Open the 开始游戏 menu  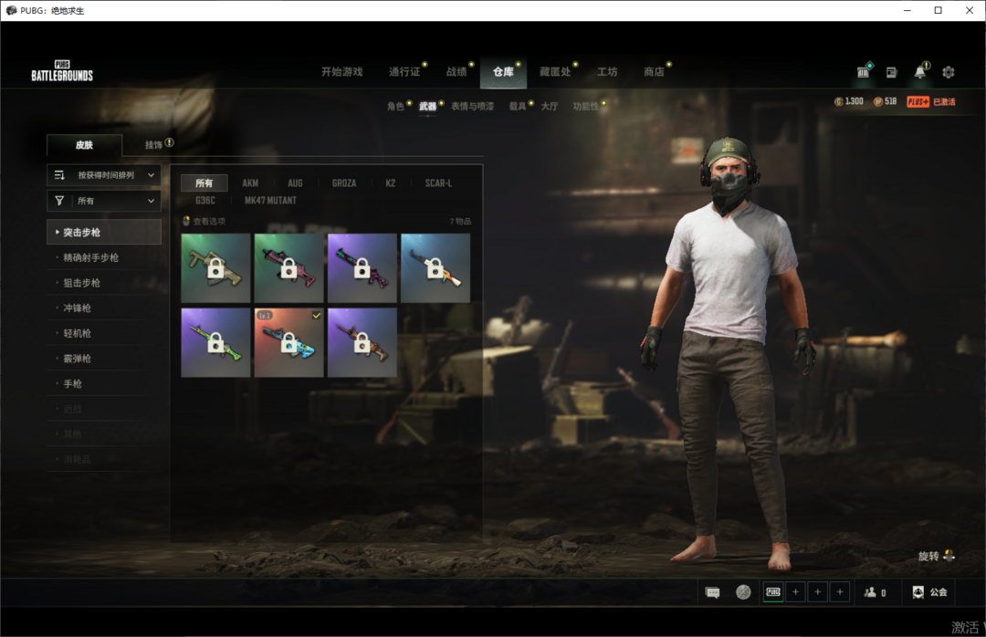click(342, 72)
